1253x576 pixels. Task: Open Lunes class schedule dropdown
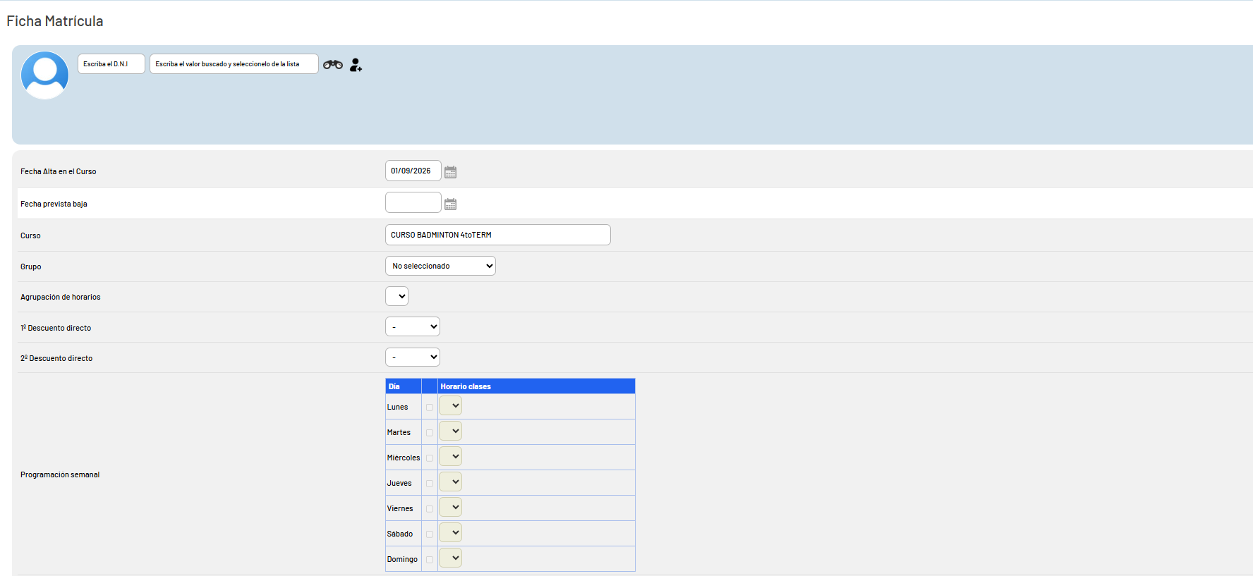[x=450, y=405]
